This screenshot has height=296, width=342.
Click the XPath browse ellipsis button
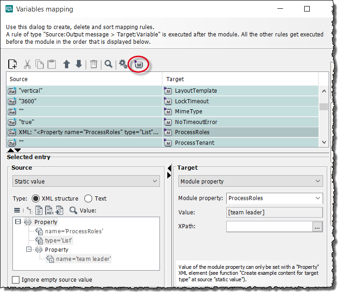click(x=317, y=226)
